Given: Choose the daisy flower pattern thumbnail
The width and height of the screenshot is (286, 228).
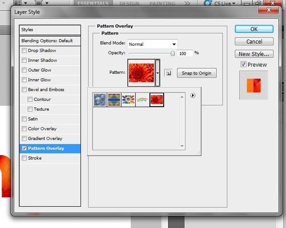Looking at the screenshot, I should tap(129, 100).
